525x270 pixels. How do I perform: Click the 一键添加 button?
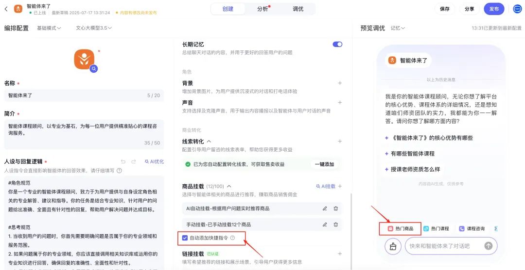[x=324, y=164]
